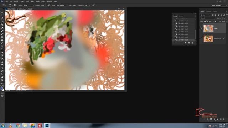Hide Layer 1 with its eye icon
The width and height of the screenshot is (228, 128).
point(202,28)
